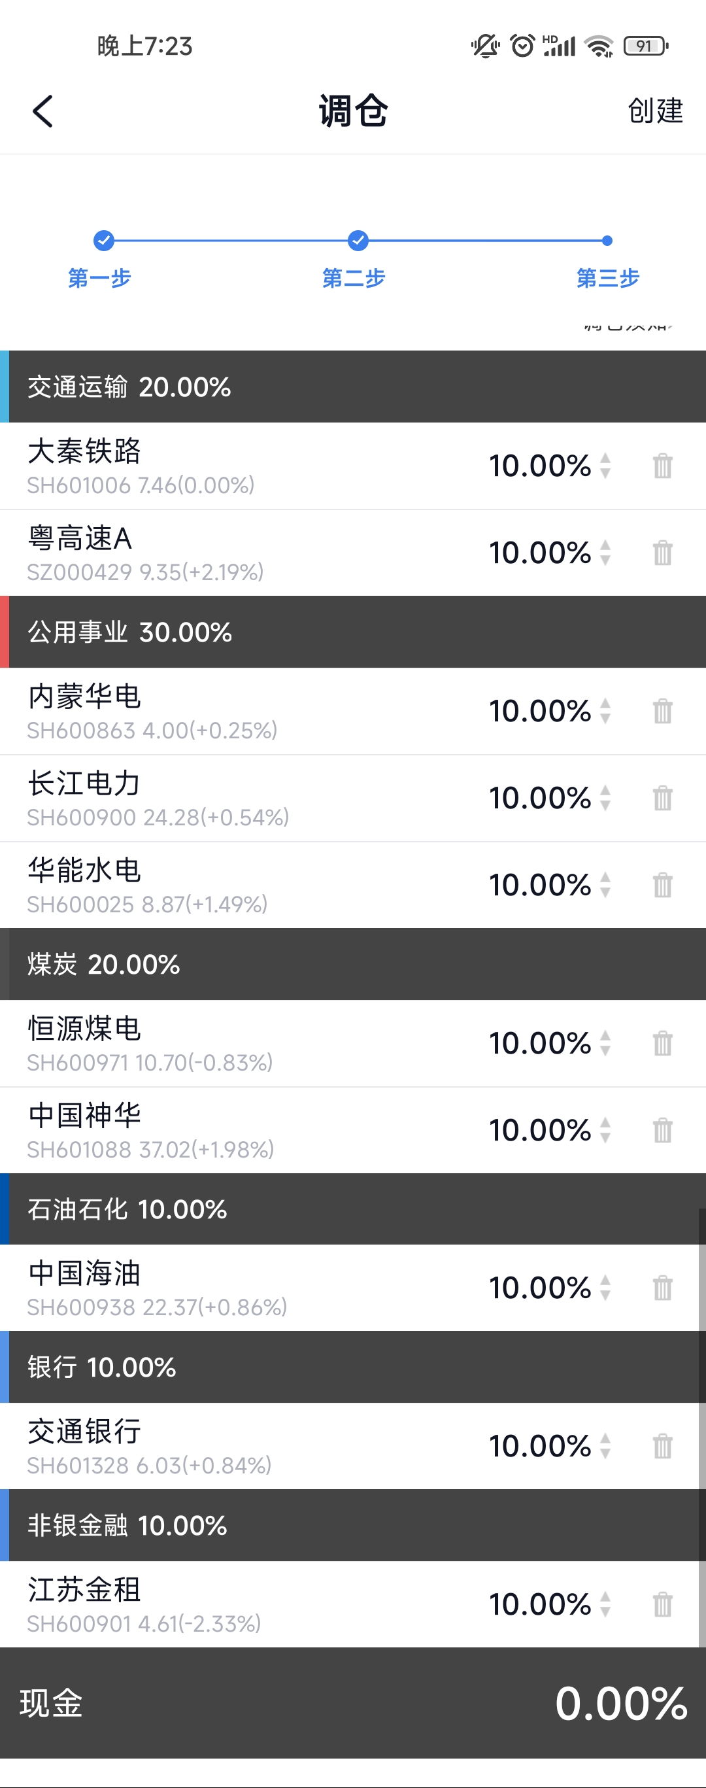Delete 大秦铁路 with its trash icon

tap(662, 466)
